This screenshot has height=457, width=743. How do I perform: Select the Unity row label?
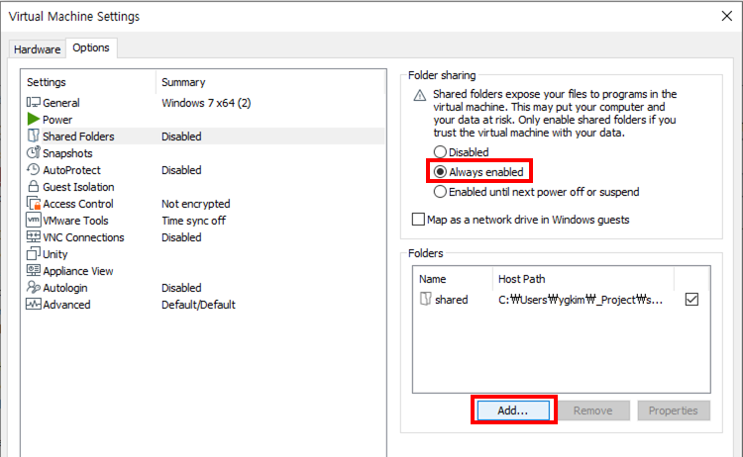tap(54, 254)
